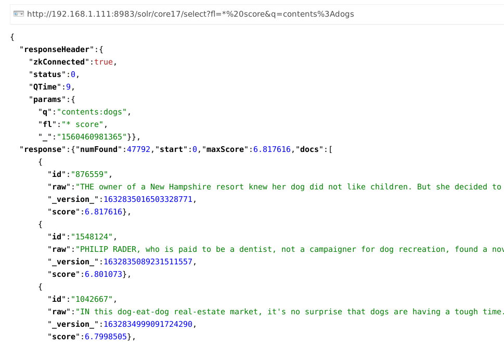Select the "responseHeader" key text

click(57, 49)
